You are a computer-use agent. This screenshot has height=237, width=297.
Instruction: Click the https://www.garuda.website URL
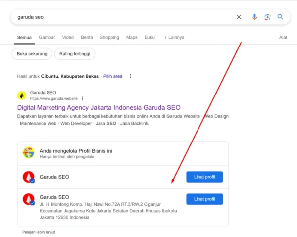54,98
